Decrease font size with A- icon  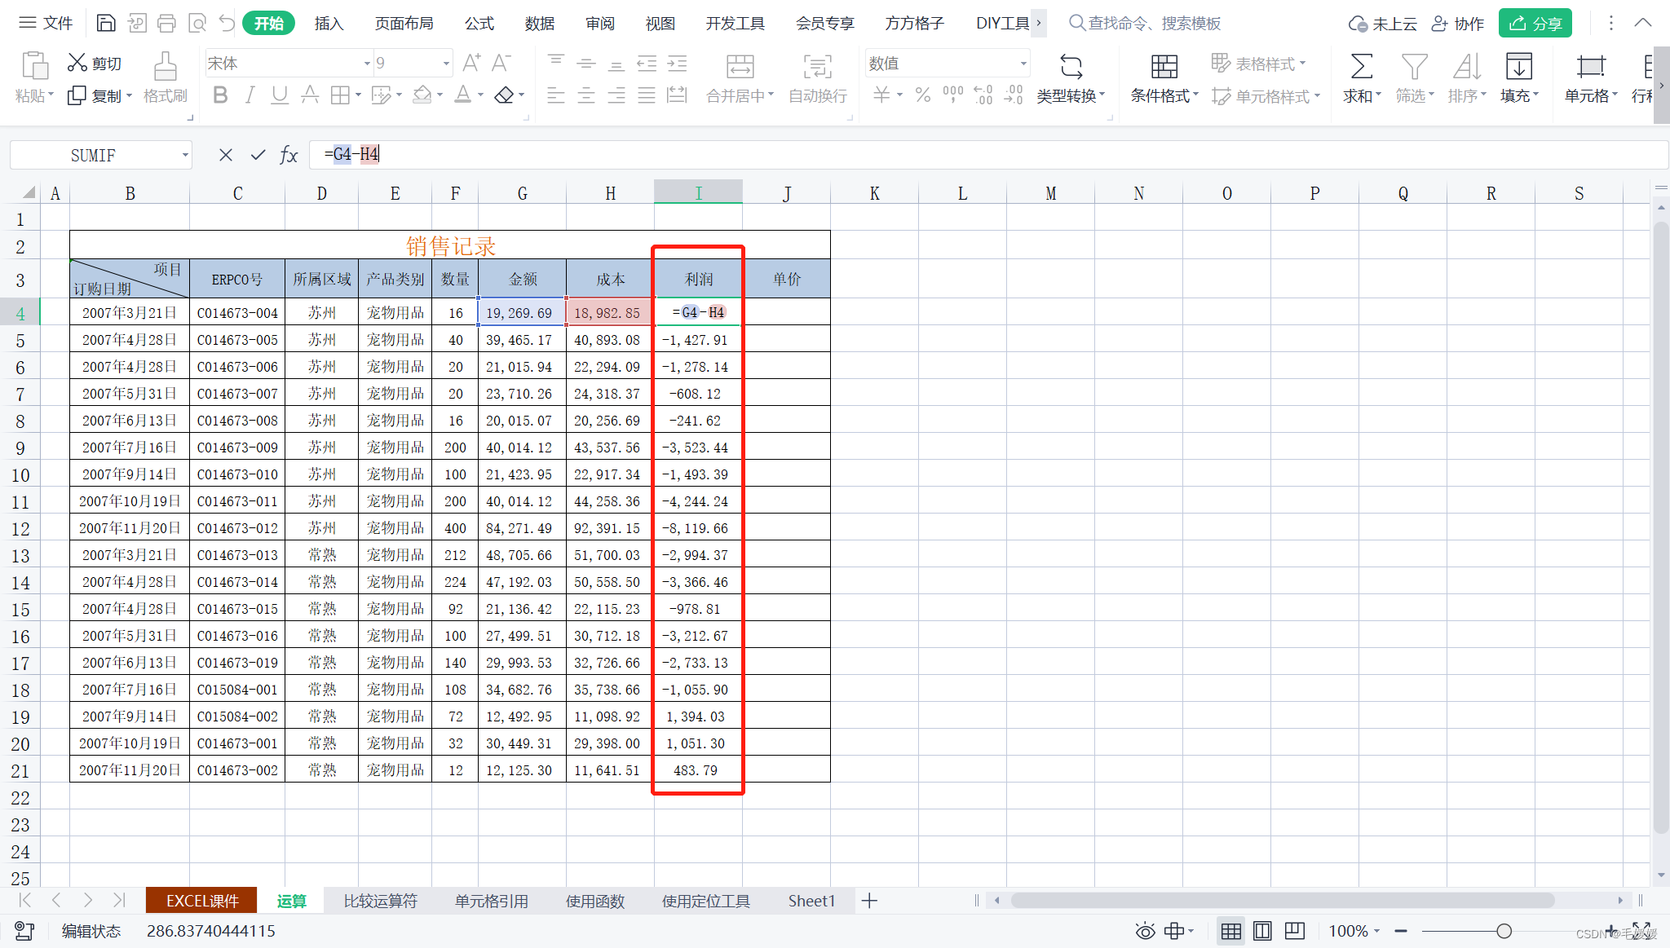coord(501,63)
